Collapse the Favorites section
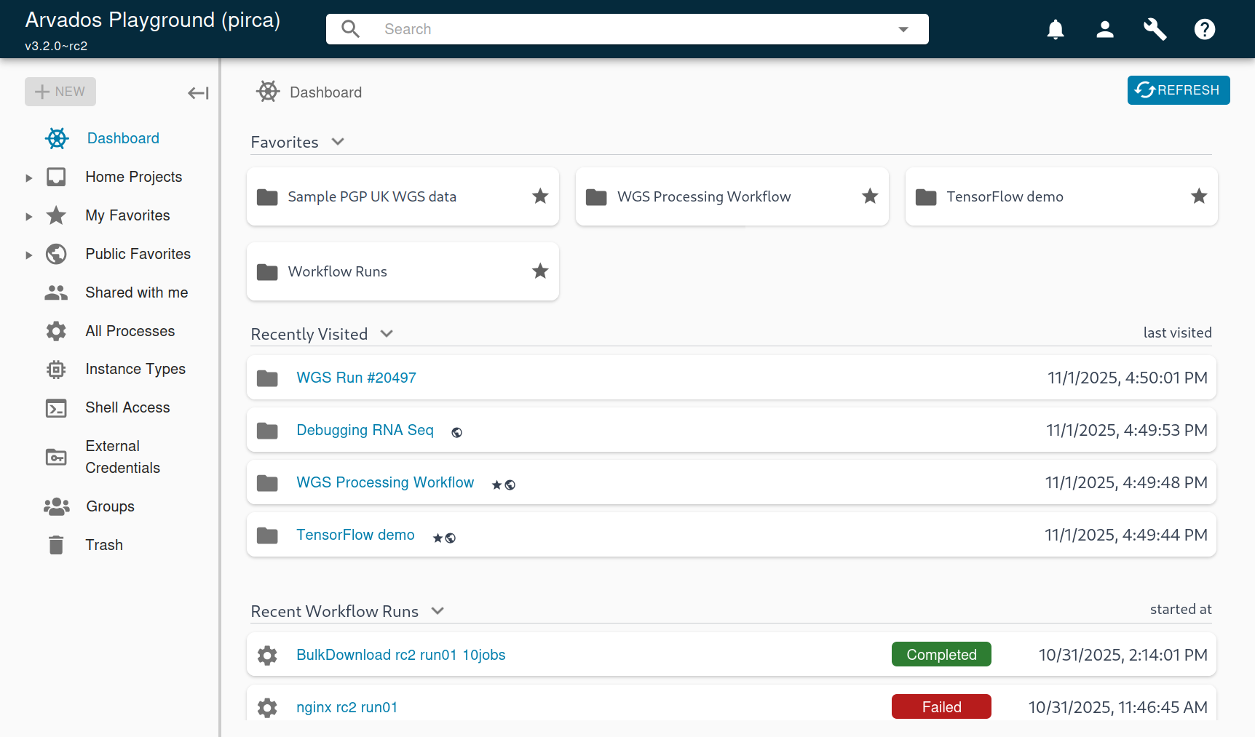Screen dimensions: 1255x737 pos(338,141)
